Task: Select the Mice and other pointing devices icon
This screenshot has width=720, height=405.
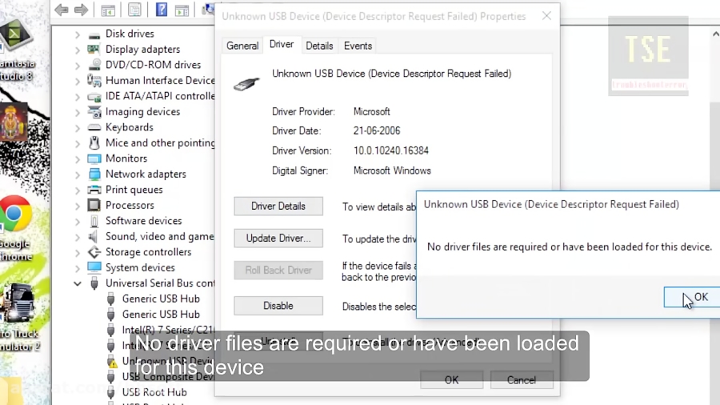Action: pos(94,142)
